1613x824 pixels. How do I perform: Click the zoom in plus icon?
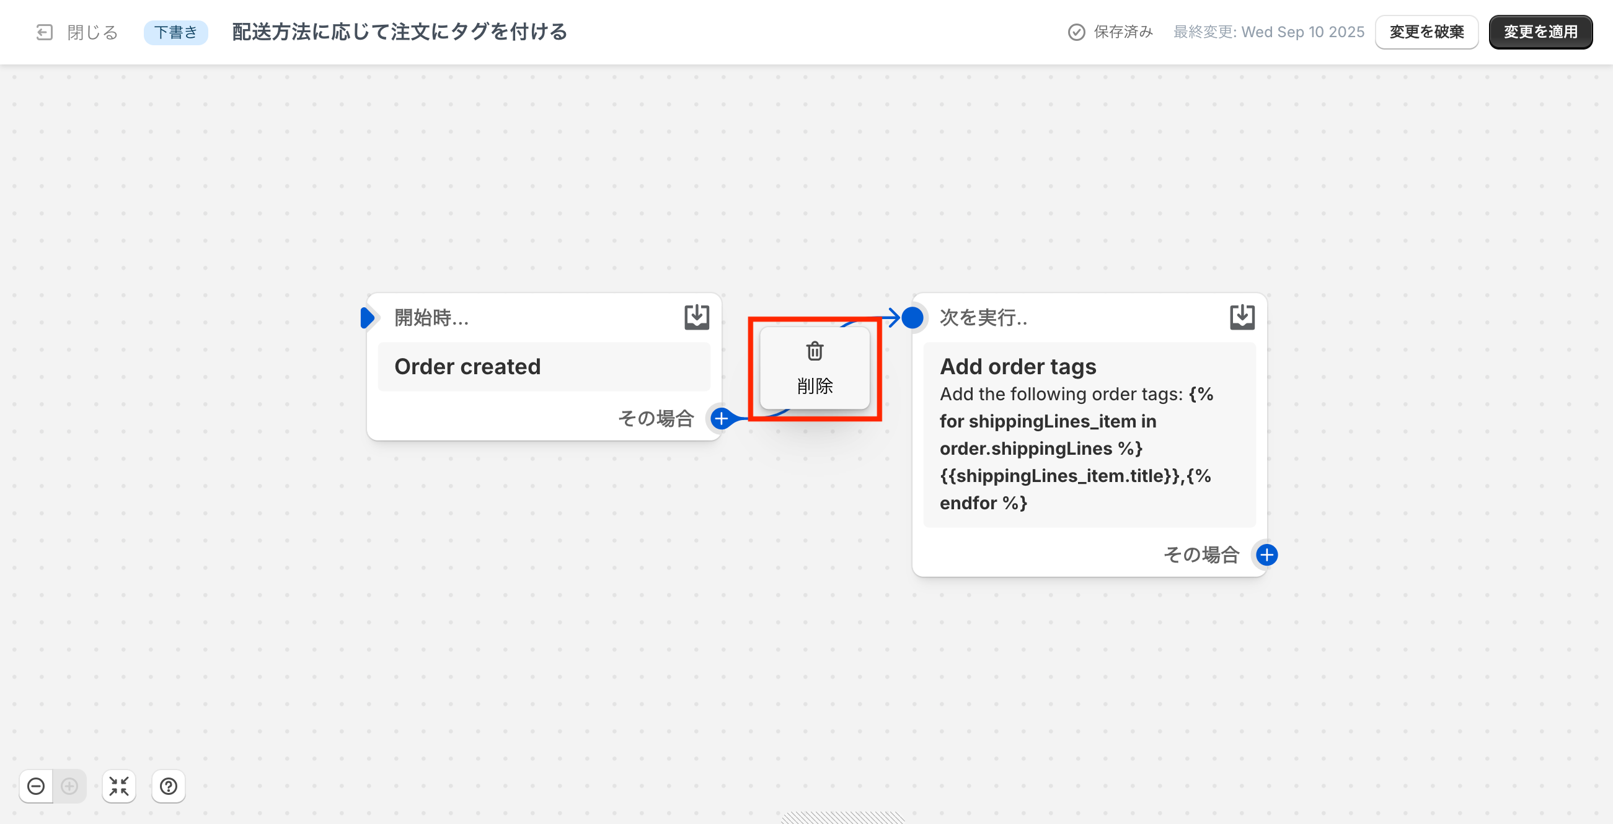coord(69,786)
